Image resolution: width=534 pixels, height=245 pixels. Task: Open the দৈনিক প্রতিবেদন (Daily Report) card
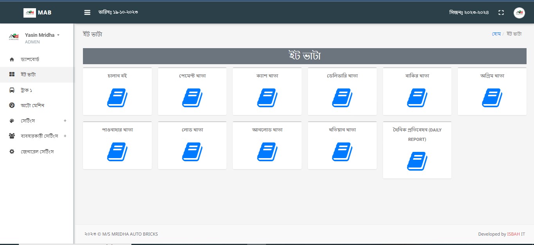417,161
